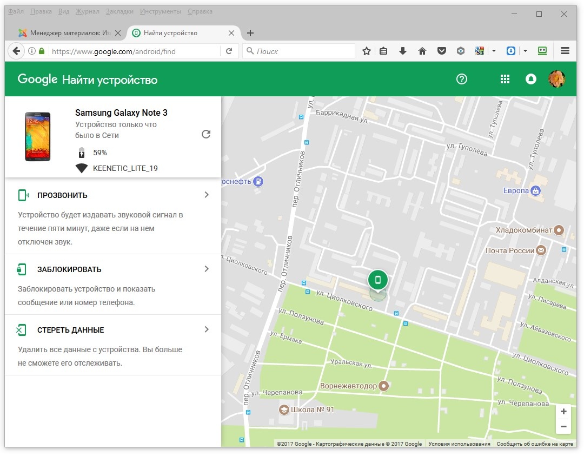The image size is (584, 456).
Task: Click the Сообщить об ошибке на карте link
Action: click(535, 444)
